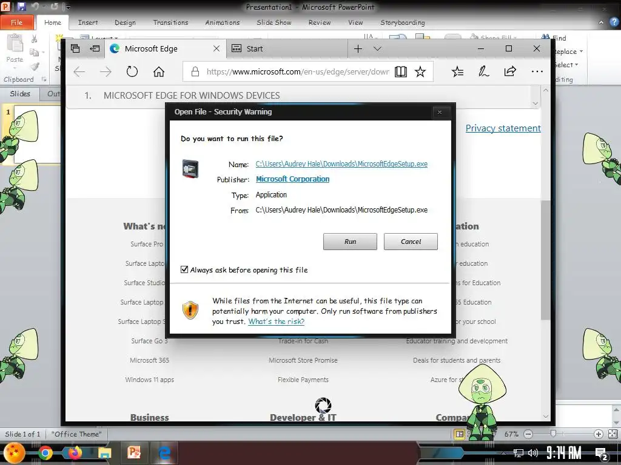Click the Surface Go 3 footer link

[149, 341]
